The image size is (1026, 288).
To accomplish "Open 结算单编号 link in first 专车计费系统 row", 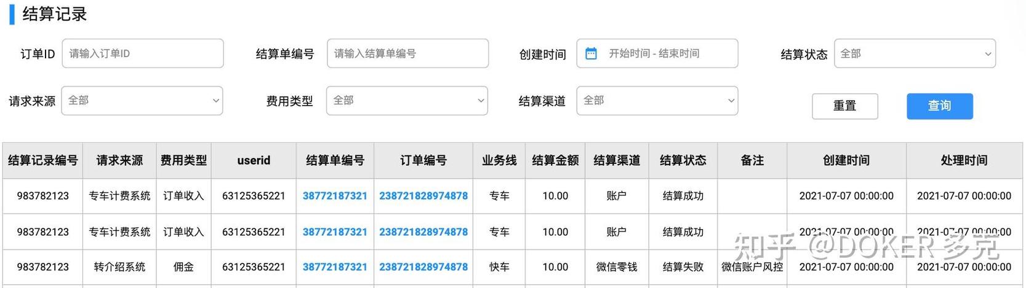I will (335, 196).
